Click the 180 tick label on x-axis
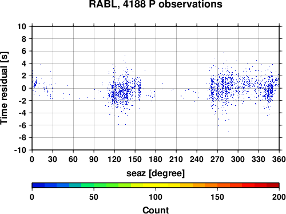Image resolution: width=286 pixels, height=214 pixels. 156,159
